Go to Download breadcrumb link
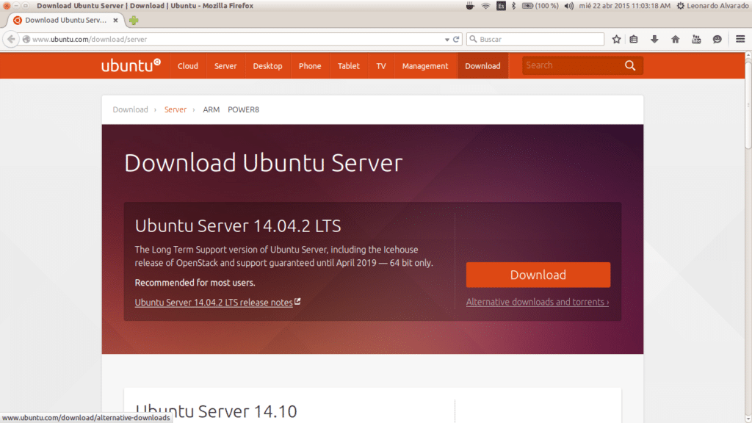The image size is (752, 423). (x=131, y=110)
